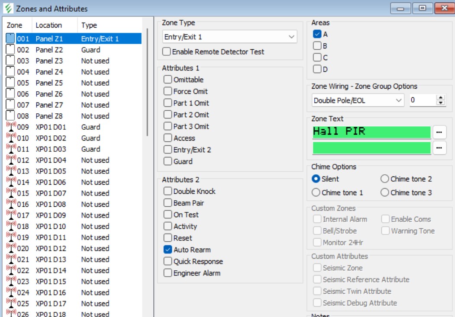Image resolution: width=455 pixels, height=317 pixels.
Task: Uncheck the Auto Rearm checkbox
Action: point(168,250)
